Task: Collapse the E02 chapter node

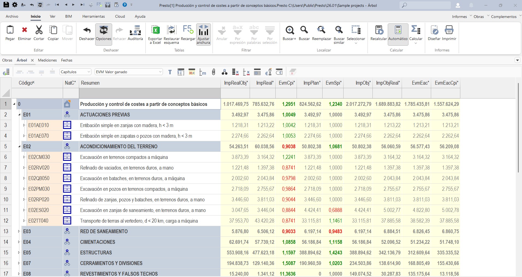Action: pos(19,146)
